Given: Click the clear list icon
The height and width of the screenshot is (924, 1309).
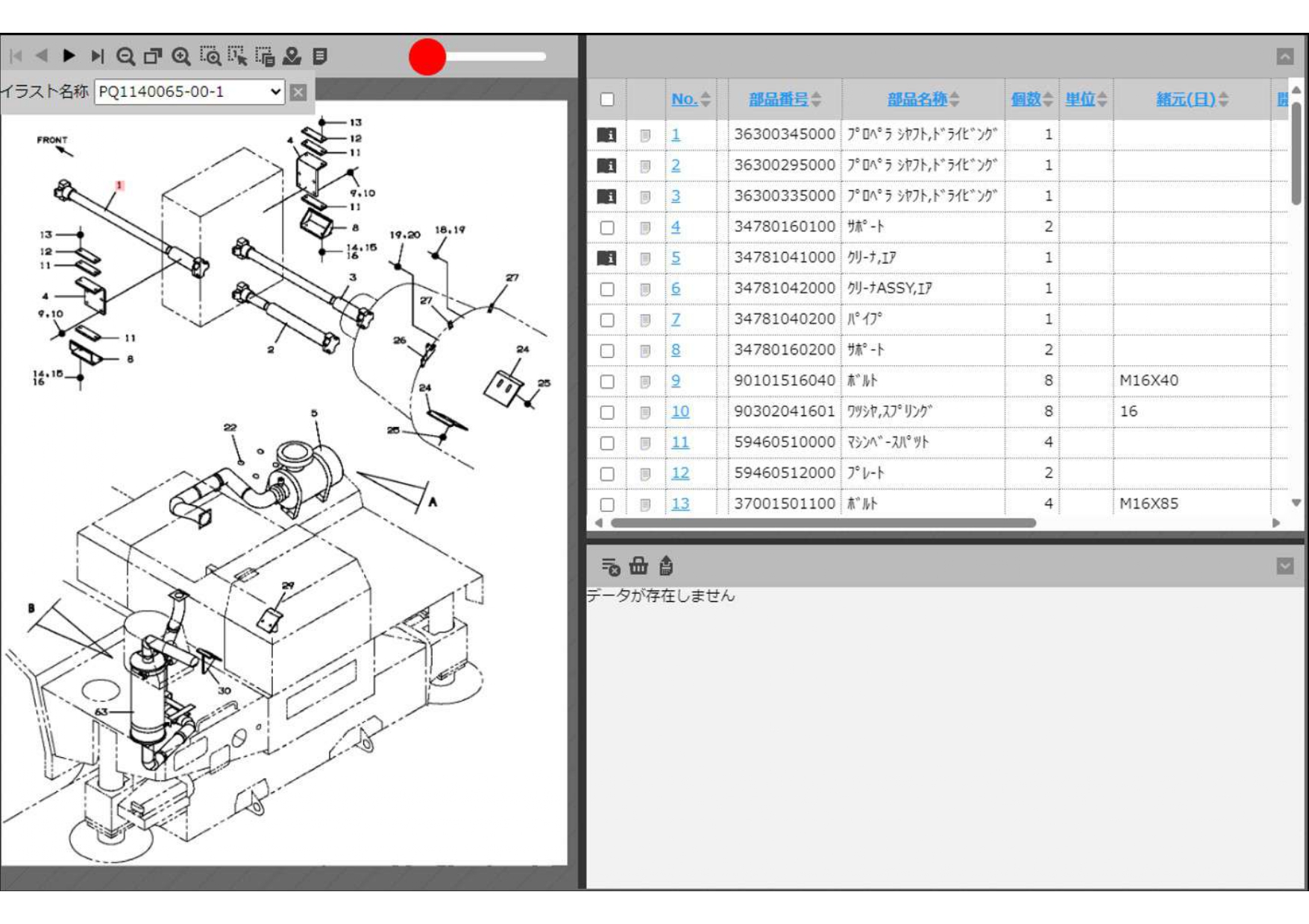Looking at the screenshot, I should [x=610, y=566].
